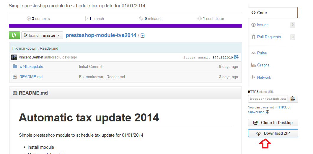Click the Download ZIP button
This screenshot has width=313, height=154.
pyautogui.click(x=273, y=133)
